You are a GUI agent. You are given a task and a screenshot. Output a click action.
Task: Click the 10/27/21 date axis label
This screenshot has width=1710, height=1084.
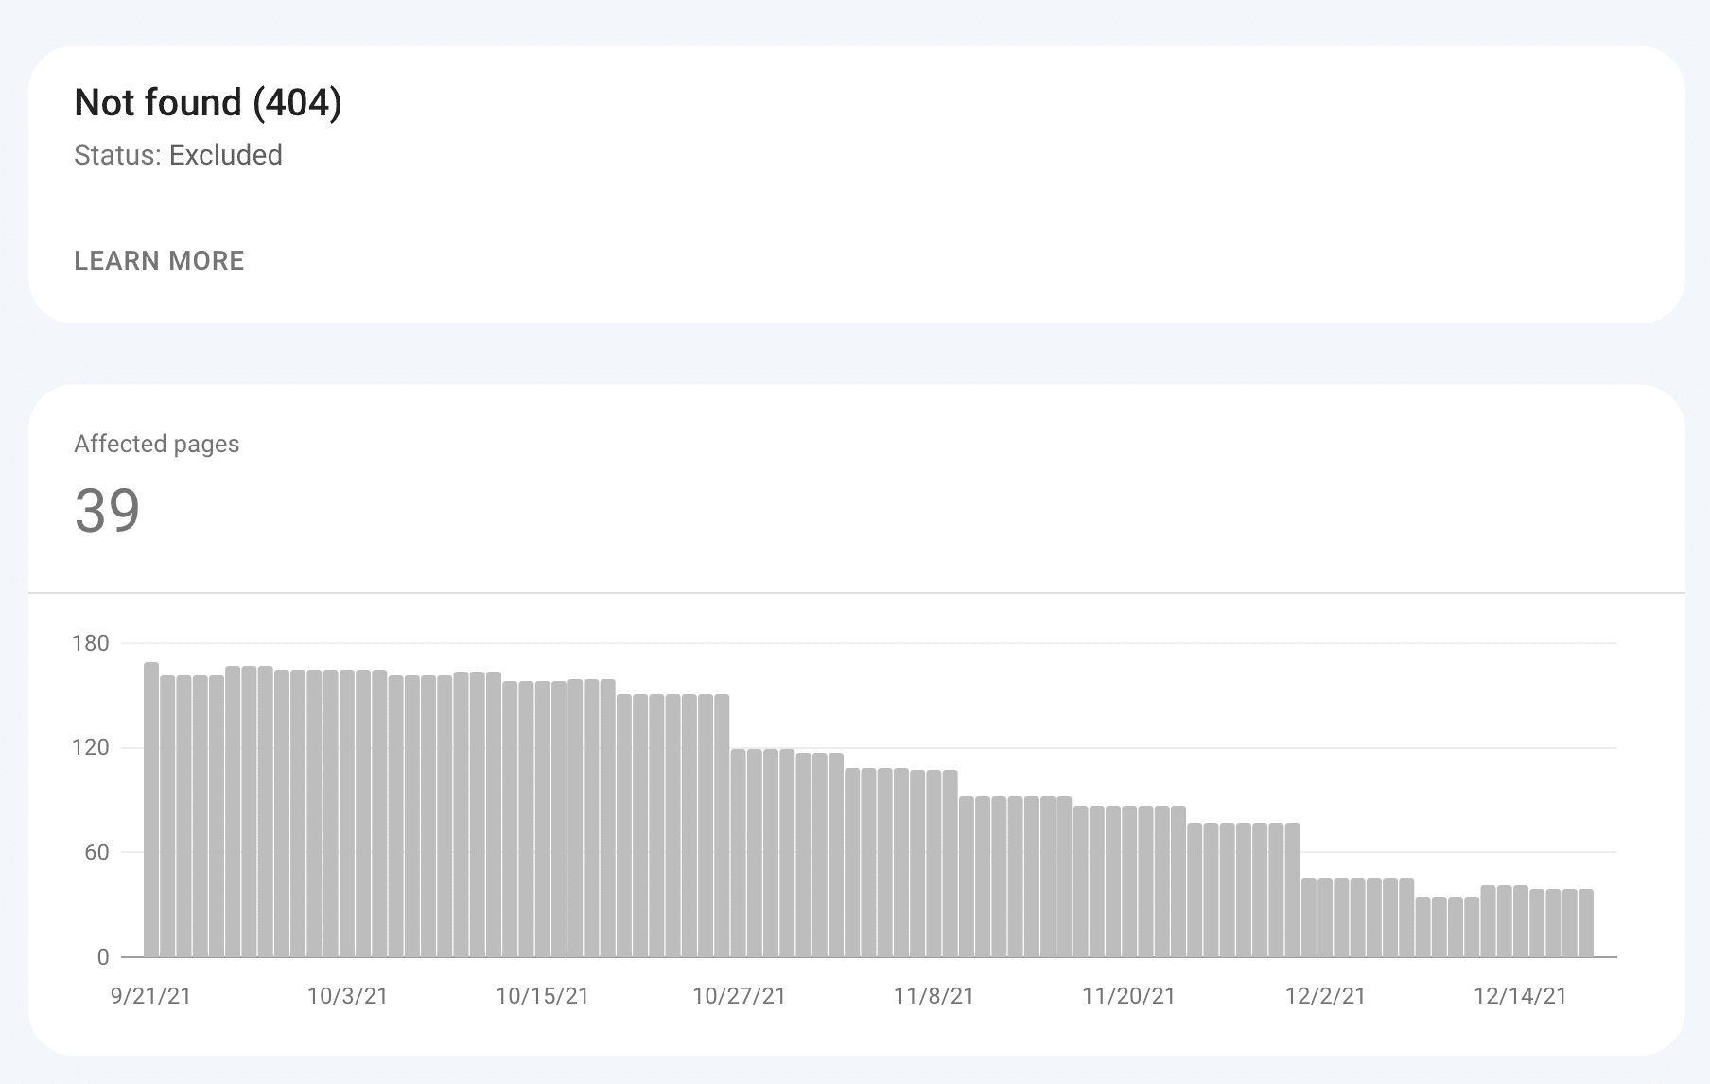click(x=739, y=996)
